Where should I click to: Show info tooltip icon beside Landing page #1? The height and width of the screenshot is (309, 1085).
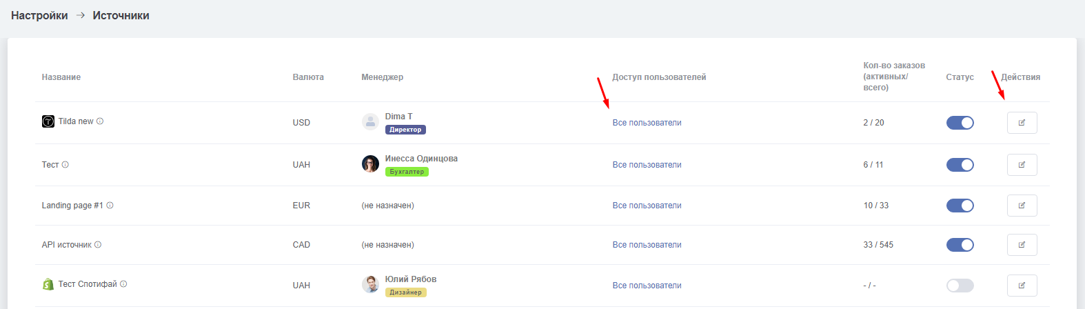[x=110, y=206]
